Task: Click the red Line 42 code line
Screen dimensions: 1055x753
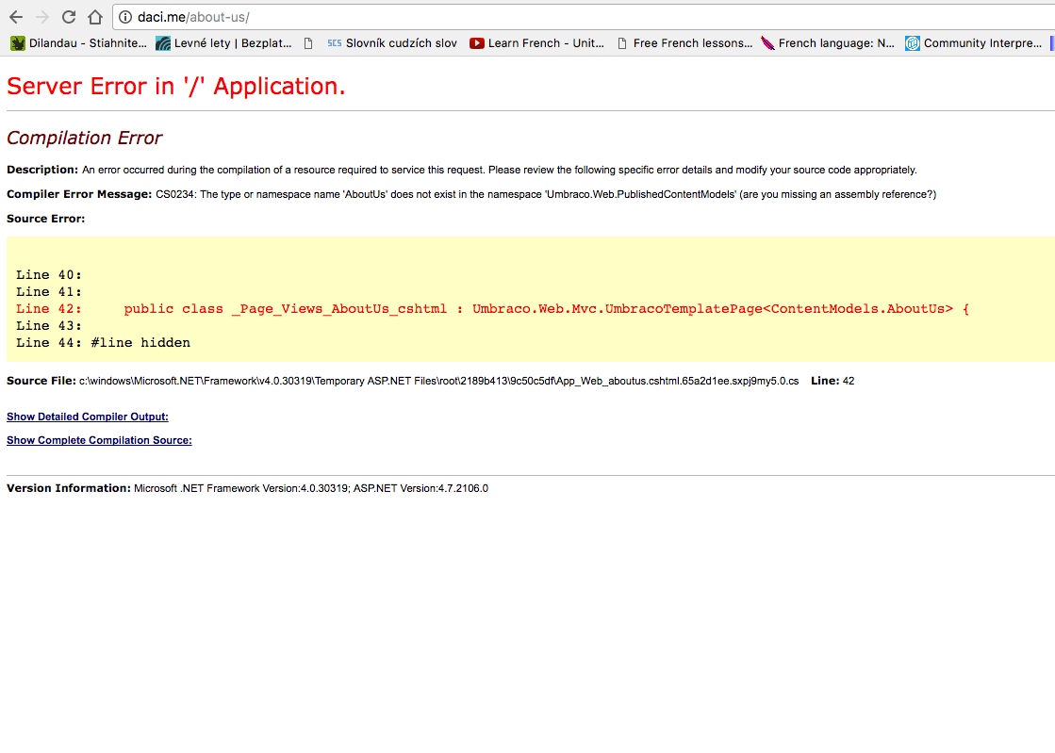Action: [x=492, y=308]
